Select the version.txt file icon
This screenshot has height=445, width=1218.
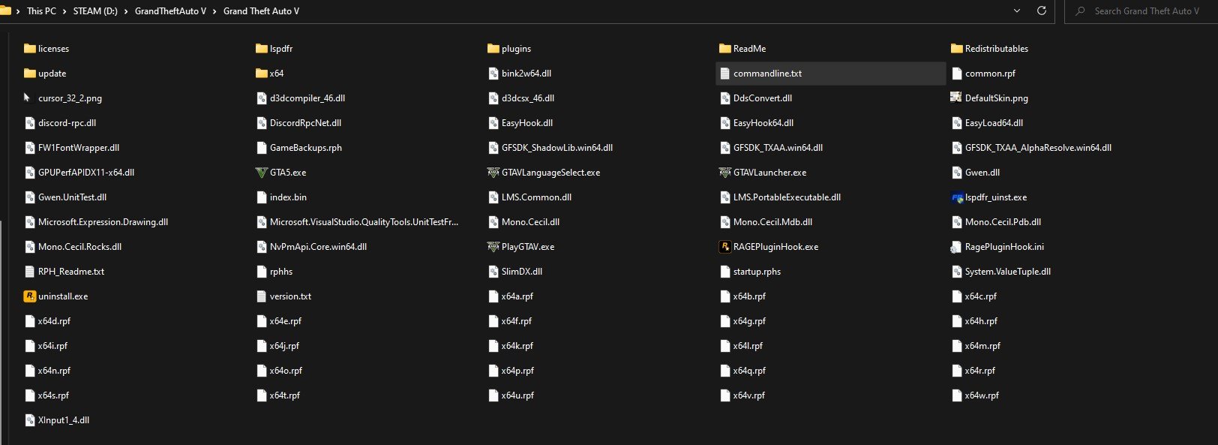point(261,296)
